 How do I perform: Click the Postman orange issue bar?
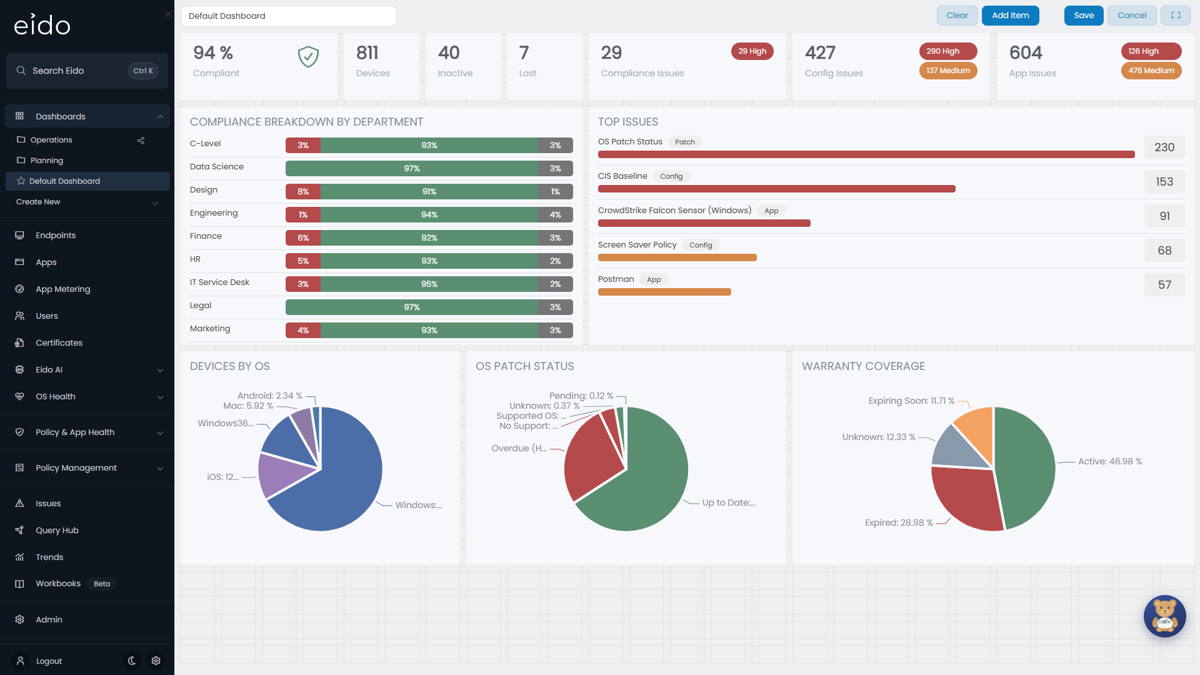click(664, 292)
